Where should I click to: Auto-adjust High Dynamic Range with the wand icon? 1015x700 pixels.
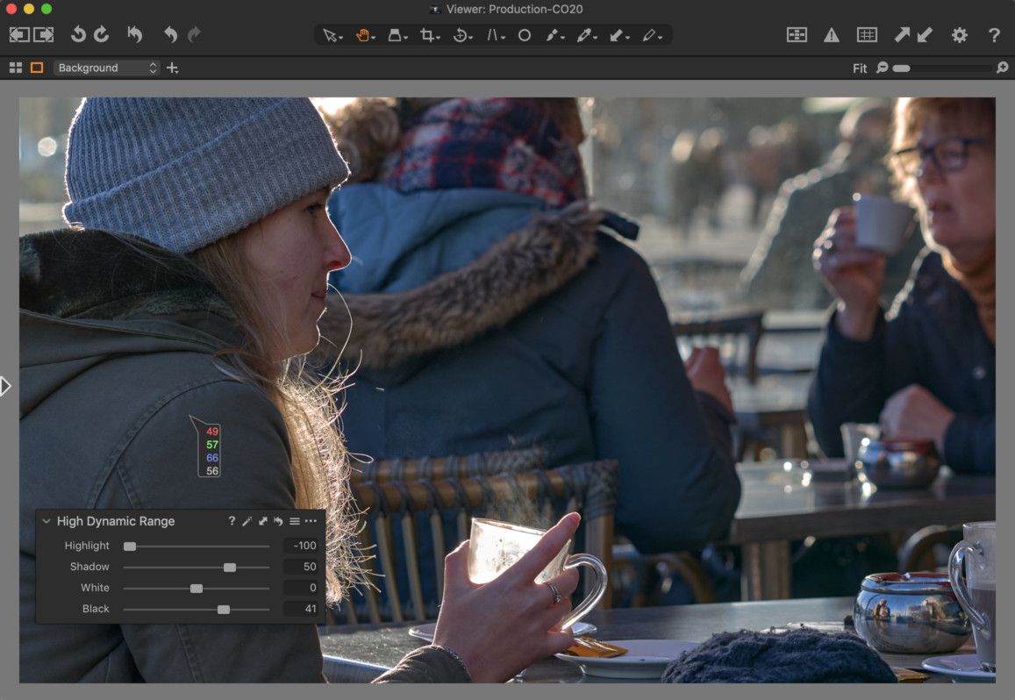246,520
